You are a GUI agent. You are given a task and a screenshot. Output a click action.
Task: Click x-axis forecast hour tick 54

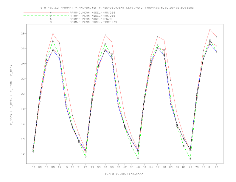[151, 167]
